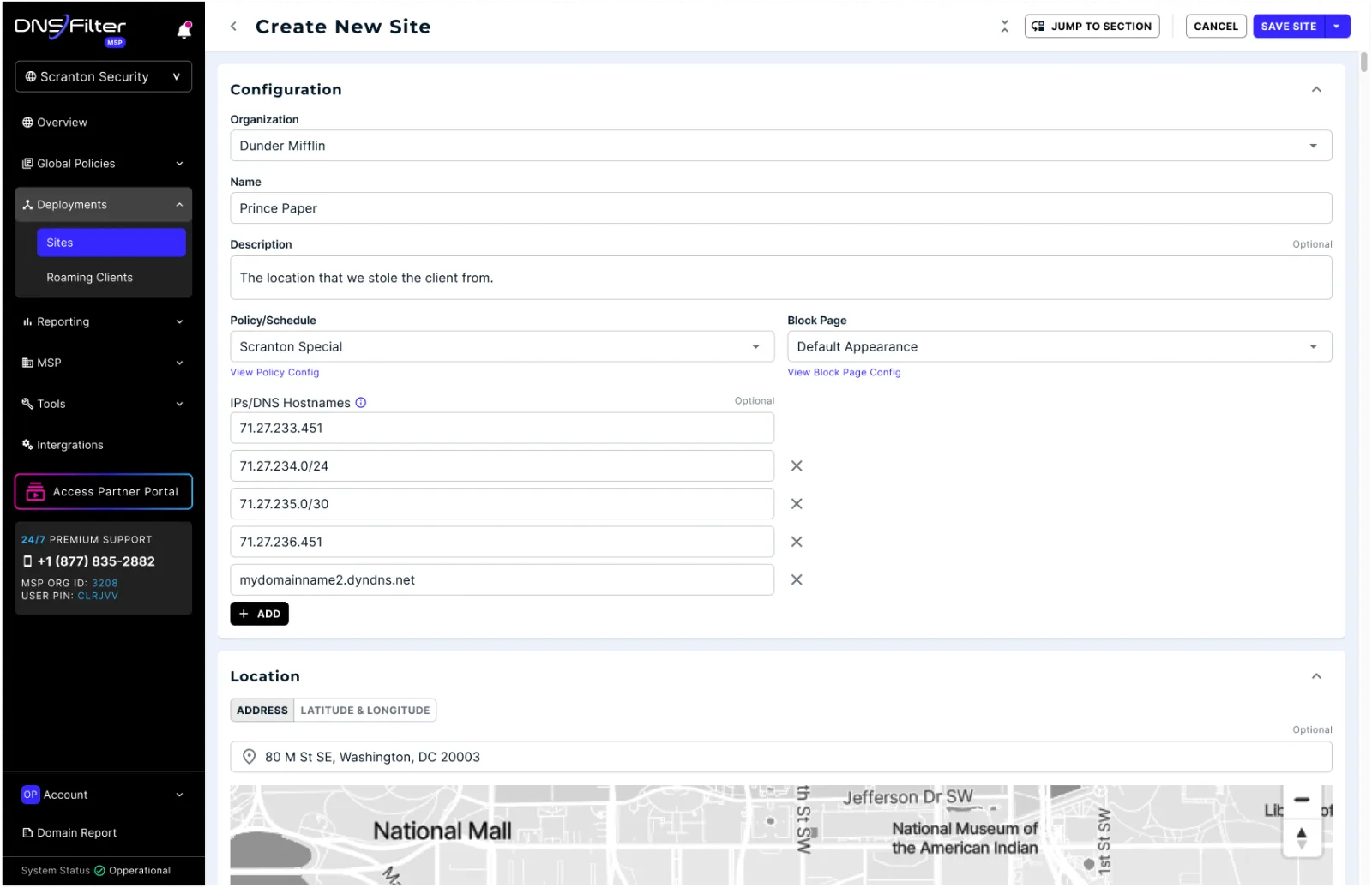Collapse the Location section
This screenshot has height=888, width=1372.
pyautogui.click(x=1316, y=677)
